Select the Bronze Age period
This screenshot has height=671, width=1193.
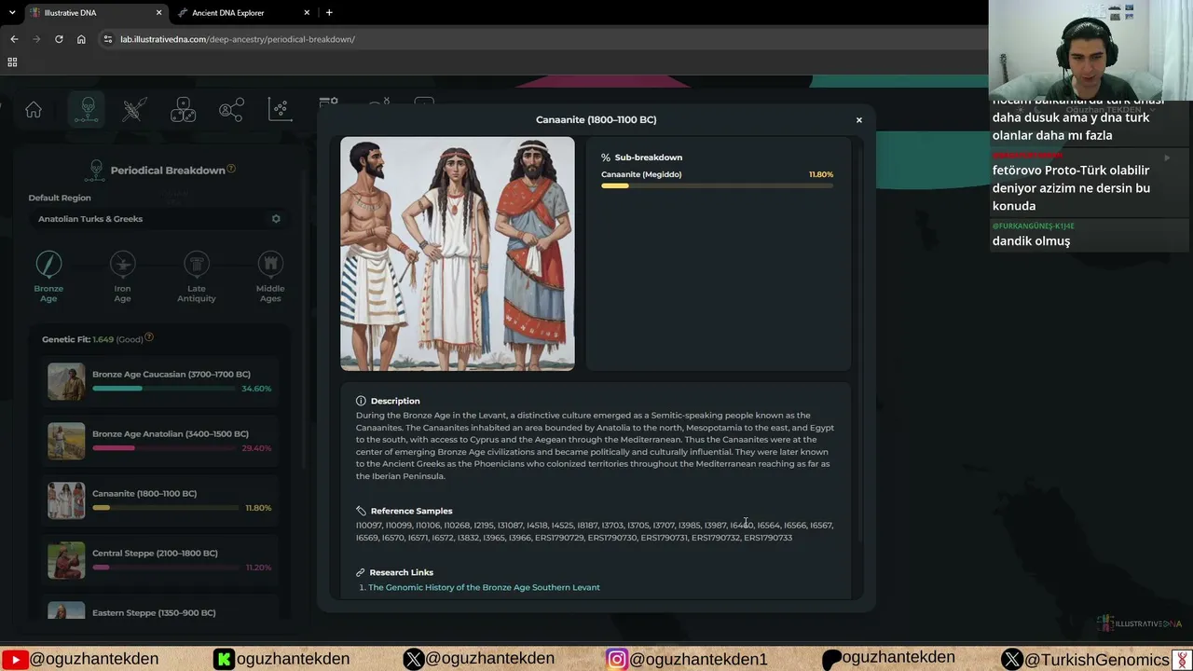[x=48, y=277]
